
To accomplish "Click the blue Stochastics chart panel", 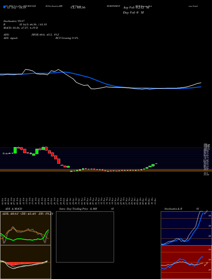I will tap(186, 228).
